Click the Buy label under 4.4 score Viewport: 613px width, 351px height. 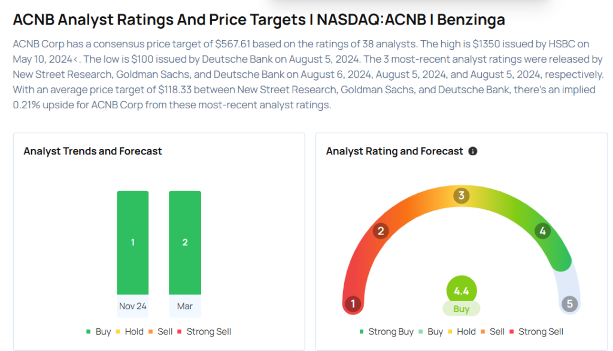(461, 309)
